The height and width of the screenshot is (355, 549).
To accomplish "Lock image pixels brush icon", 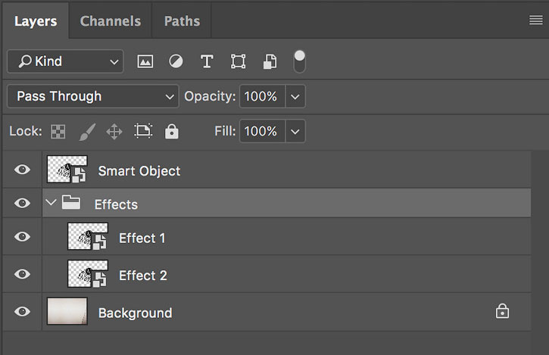I will point(87,132).
